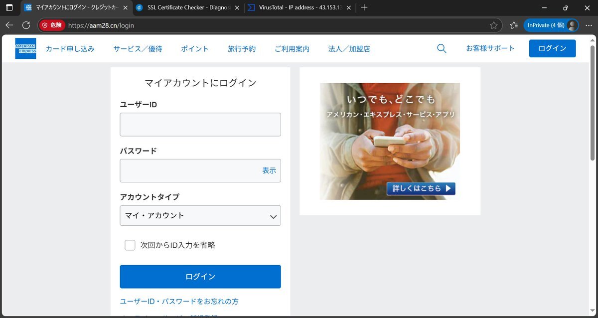This screenshot has width=598, height=318.
Task: Open the tab actions menu icon
Action: tap(9, 7)
